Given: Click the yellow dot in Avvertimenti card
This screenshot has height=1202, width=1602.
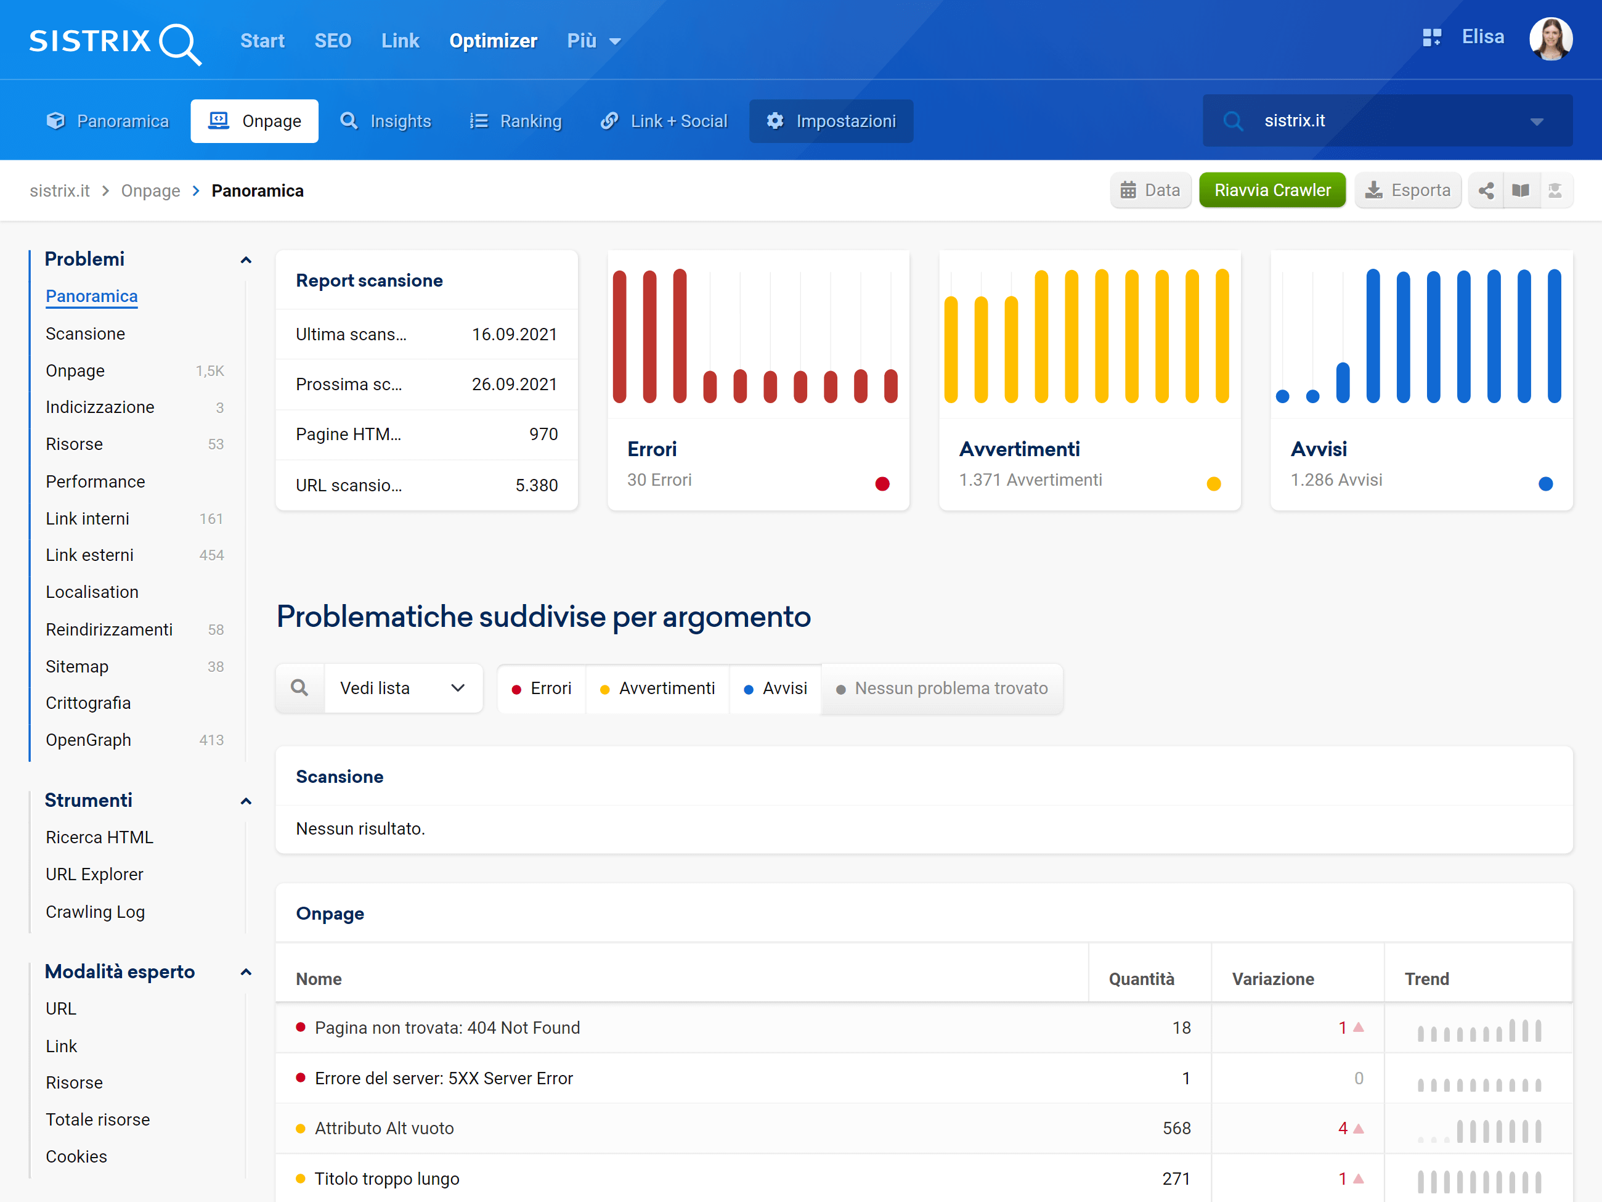Looking at the screenshot, I should [1213, 484].
